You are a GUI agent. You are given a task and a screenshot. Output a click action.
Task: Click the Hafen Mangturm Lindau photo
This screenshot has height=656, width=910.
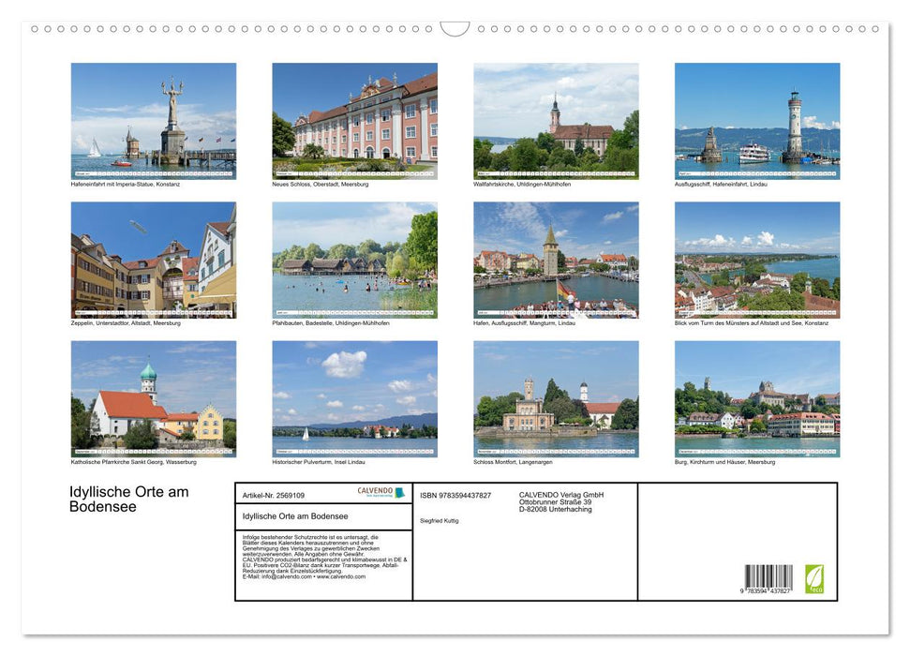[556, 261]
